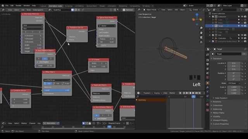Open the Nearest Frame dropdown

pyautogui.click(x=116, y=123)
